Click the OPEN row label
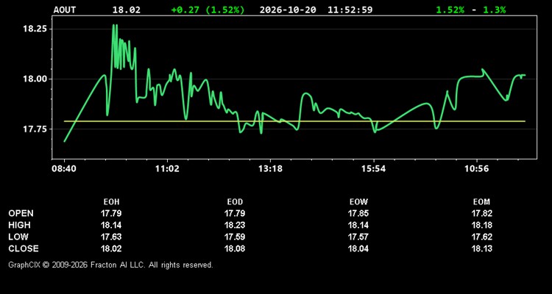 (x=21, y=213)
